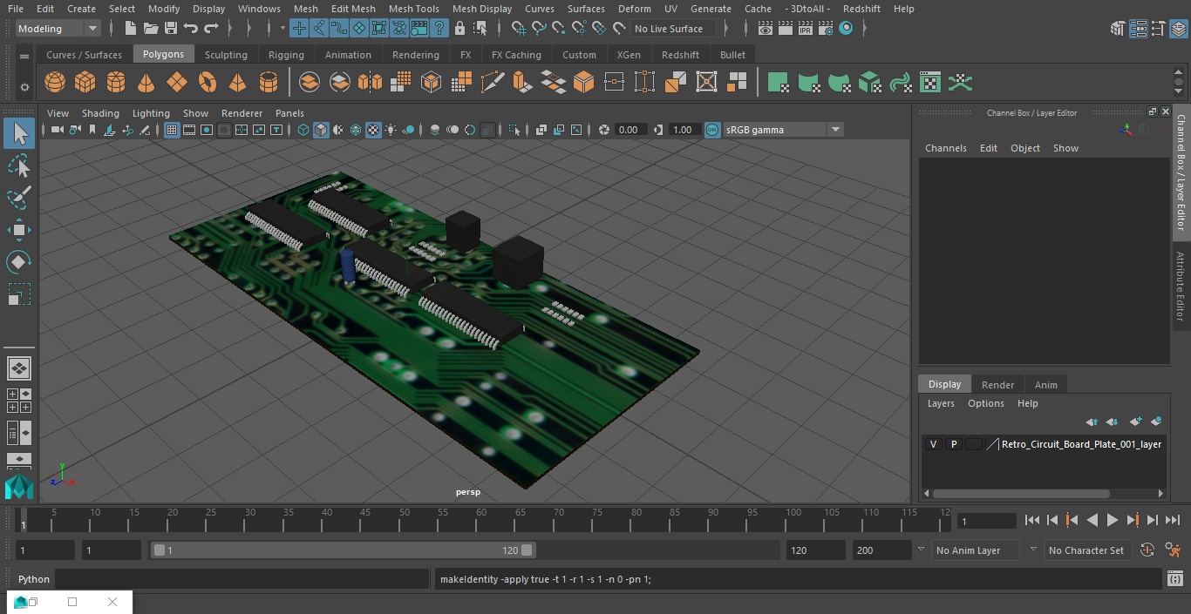Expand the shelf menu options
Viewport: 1191px width, 614px height.
click(24, 56)
